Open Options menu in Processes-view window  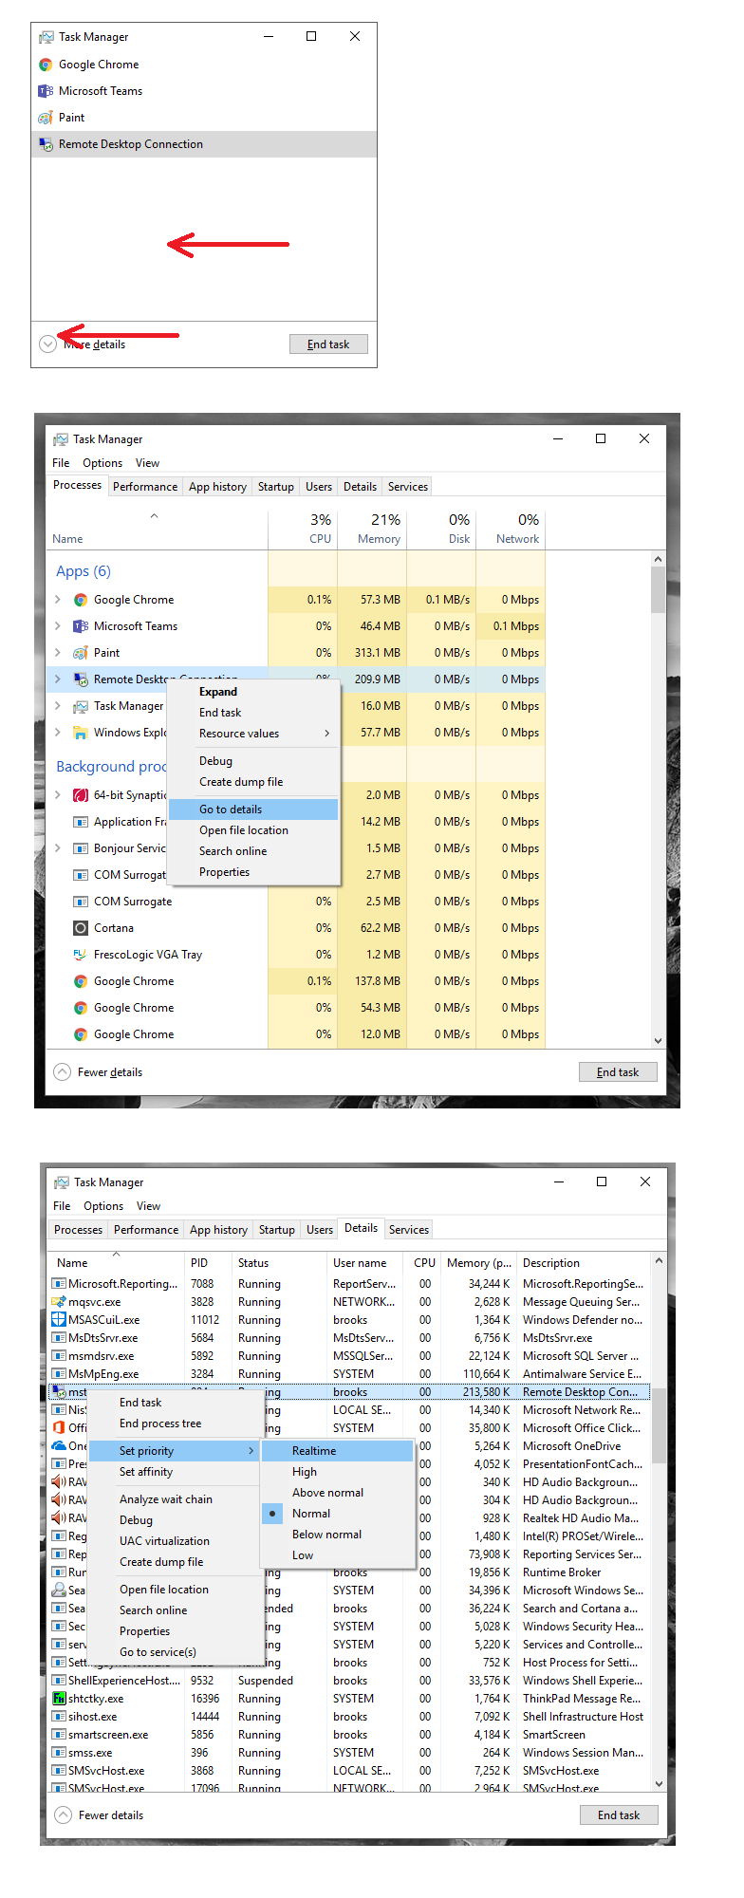tap(102, 463)
